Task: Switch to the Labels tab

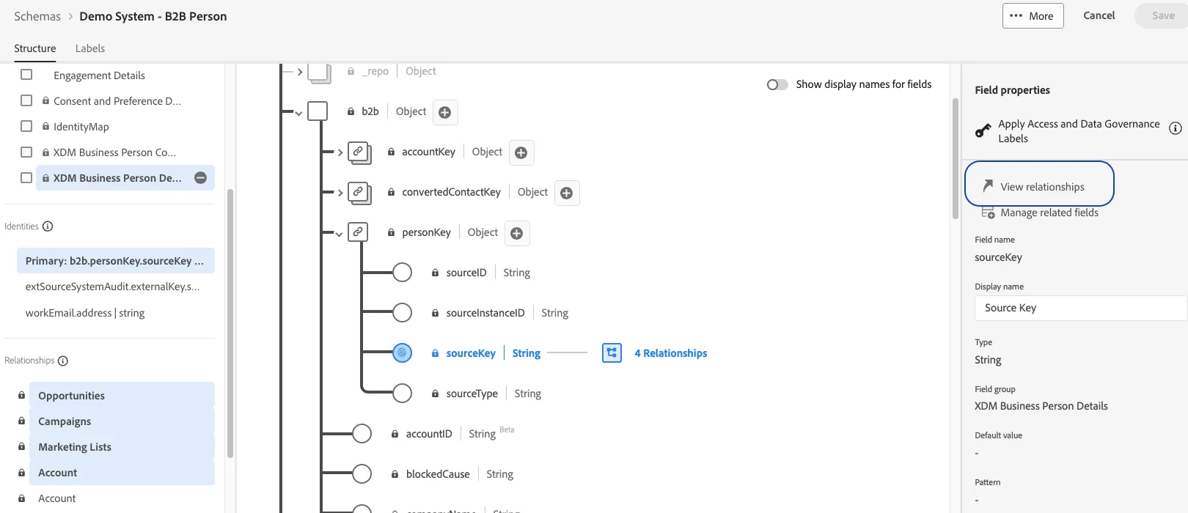Action: (90, 48)
